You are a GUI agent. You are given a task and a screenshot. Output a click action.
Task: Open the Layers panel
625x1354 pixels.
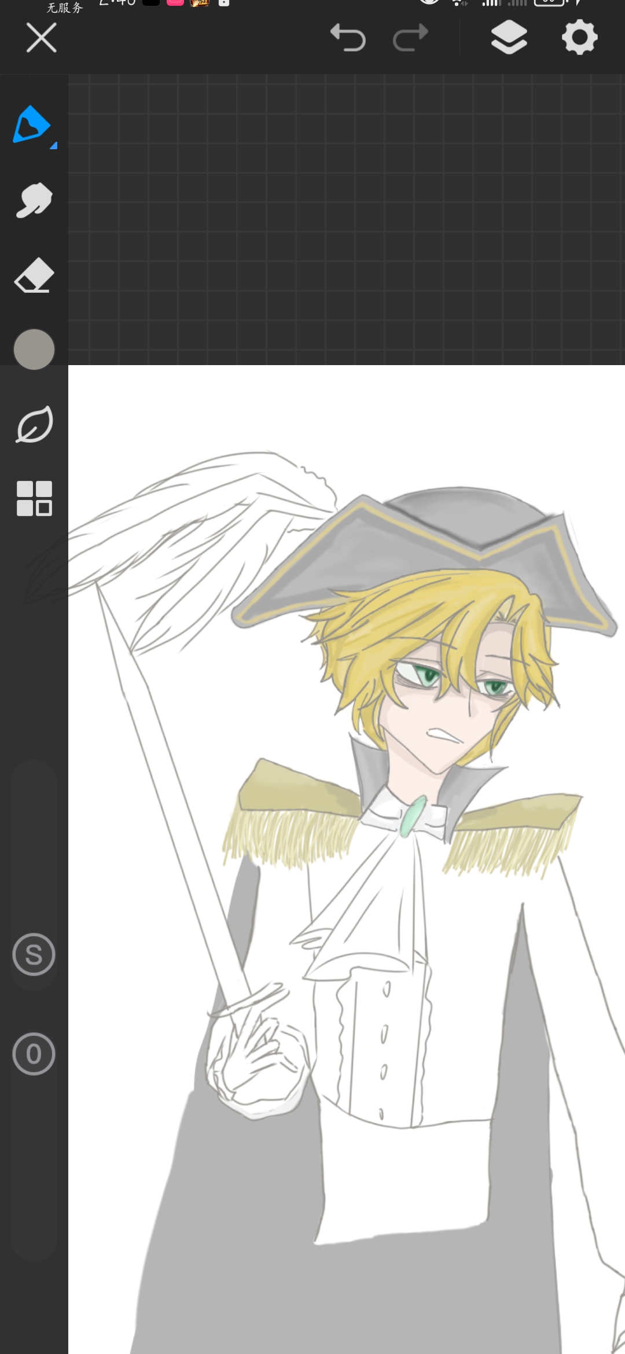(x=509, y=38)
